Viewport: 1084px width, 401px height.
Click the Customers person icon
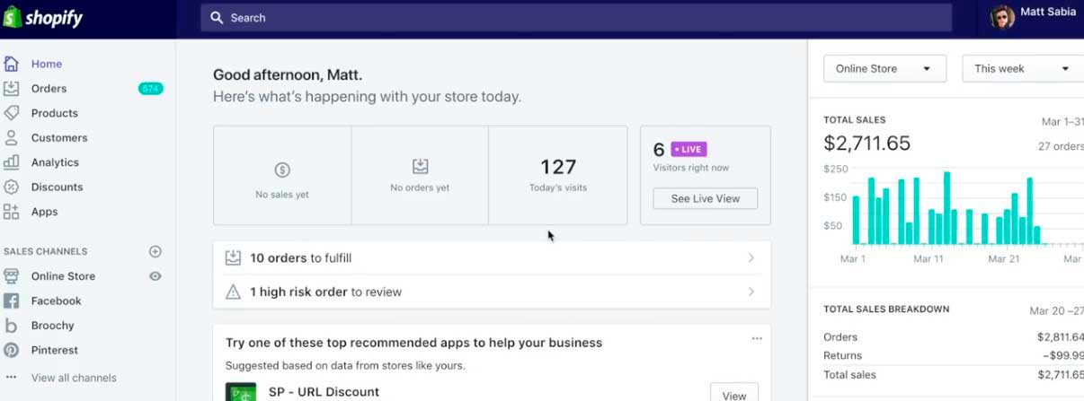coord(11,138)
